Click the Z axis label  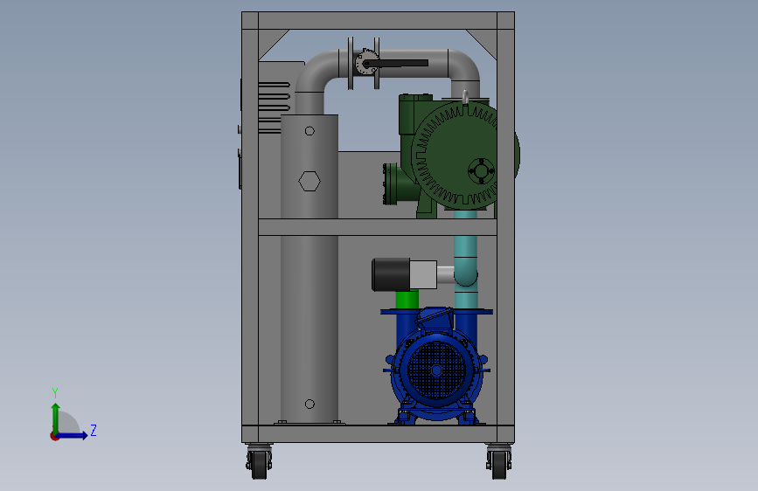point(94,430)
